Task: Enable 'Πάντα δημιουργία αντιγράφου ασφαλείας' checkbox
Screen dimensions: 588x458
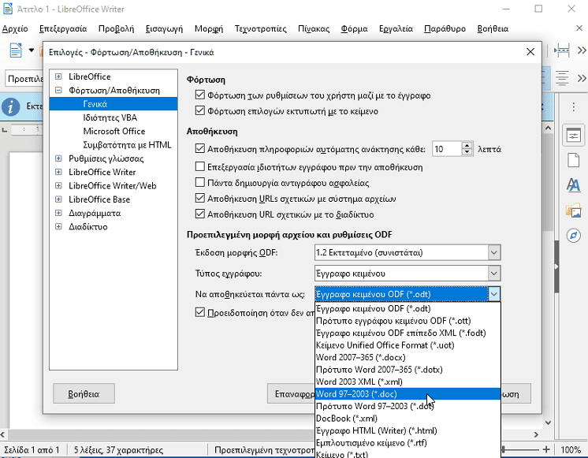Action: [199, 182]
